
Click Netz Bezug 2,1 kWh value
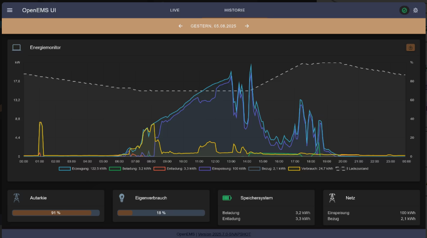(x=408, y=219)
